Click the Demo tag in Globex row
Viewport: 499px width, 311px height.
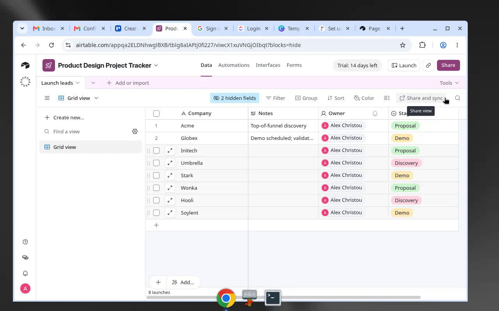[x=402, y=138]
